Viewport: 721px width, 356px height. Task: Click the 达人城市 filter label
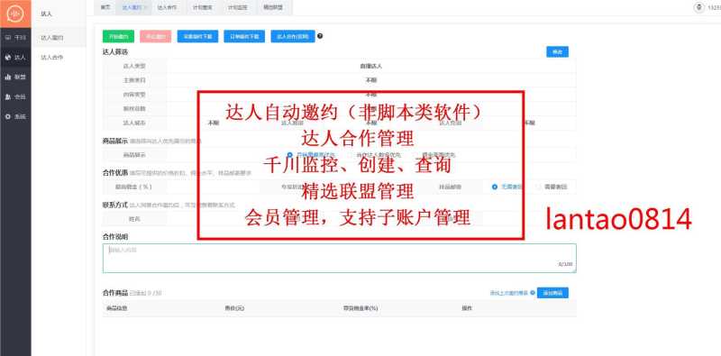[x=133, y=123]
